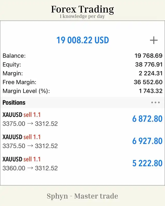The width and height of the screenshot is (165, 206).
Task: Click the 3360.00 → 3312.52 price line
Action: coord(30,168)
